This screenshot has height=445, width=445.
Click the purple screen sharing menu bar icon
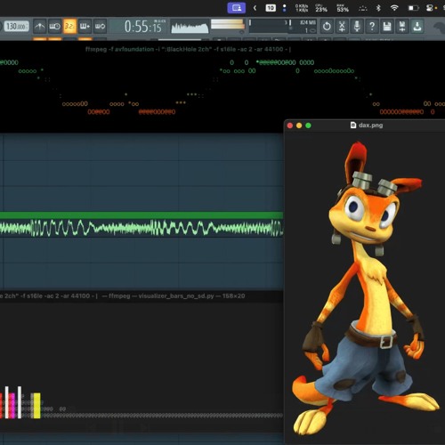point(237,8)
